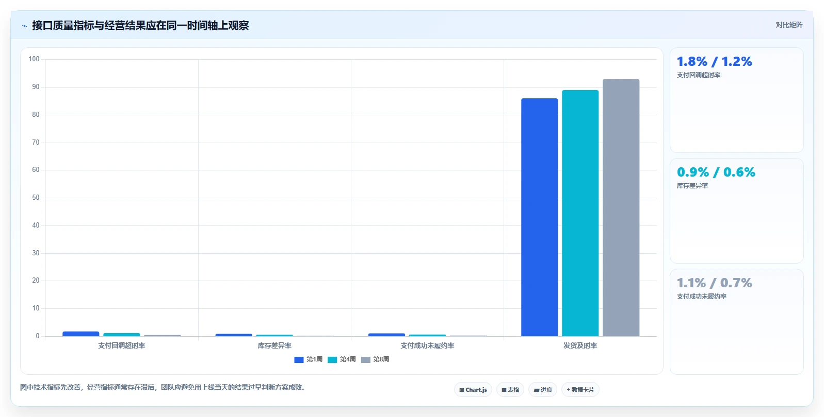Click the cyan 支付回调超时率 bar
Image resolution: width=824 pixels, height=417 pixels.
121,335
